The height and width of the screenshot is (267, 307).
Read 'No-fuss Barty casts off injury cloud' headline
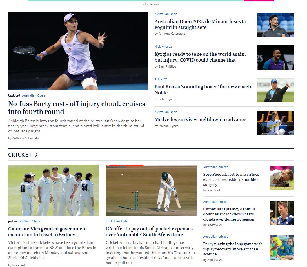point(77,108)
